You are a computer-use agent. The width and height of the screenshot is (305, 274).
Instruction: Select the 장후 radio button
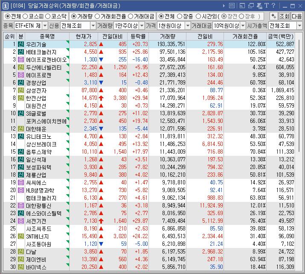pos(241,16)
